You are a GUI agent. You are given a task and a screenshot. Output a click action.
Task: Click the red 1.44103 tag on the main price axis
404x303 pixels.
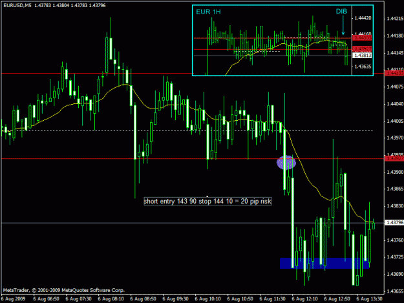pyautogui.click(x=394, y=74)
